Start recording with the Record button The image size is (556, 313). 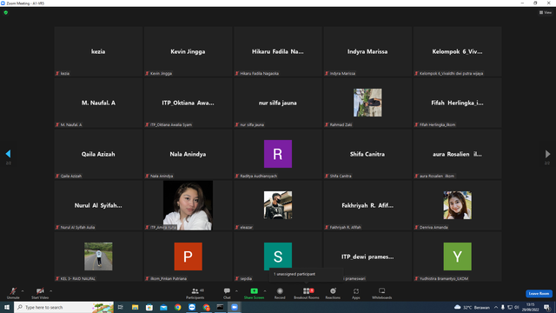click(280, 293)
